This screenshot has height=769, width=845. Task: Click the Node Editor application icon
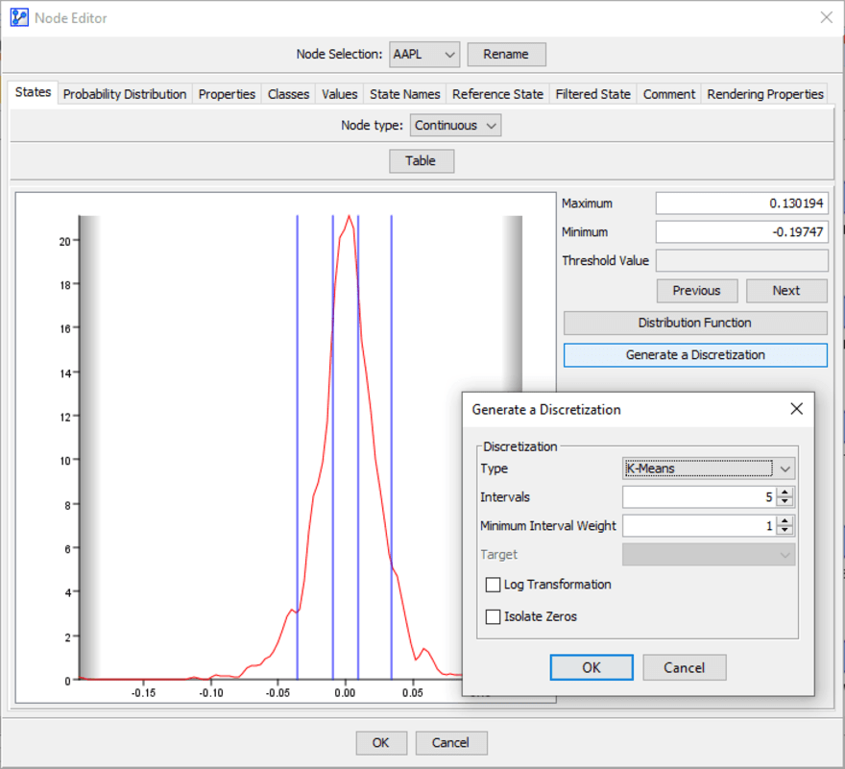click(x=17, y=17)
